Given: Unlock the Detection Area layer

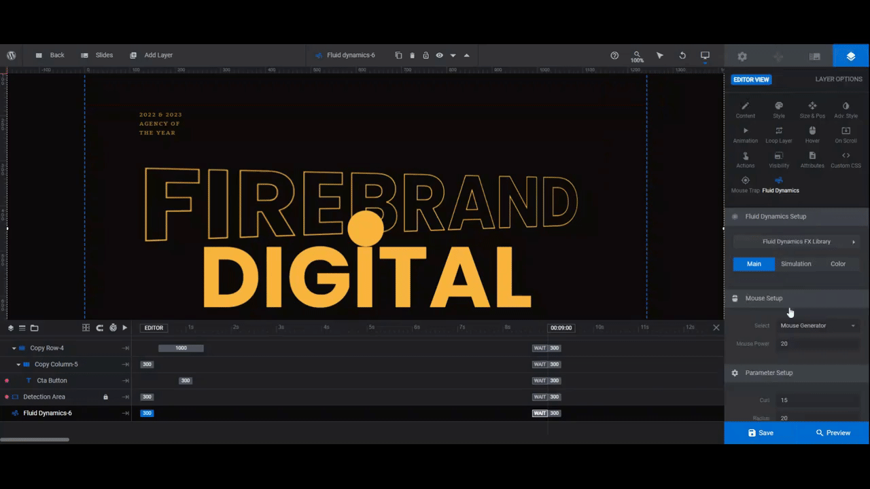Looking at the screenshot, I should tap(105, 397).
